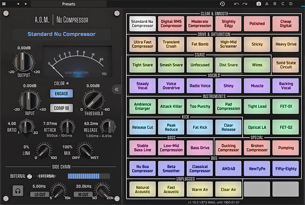Load the Backing Vocal preset
The image size is (305, 205).
pos(286,86)
